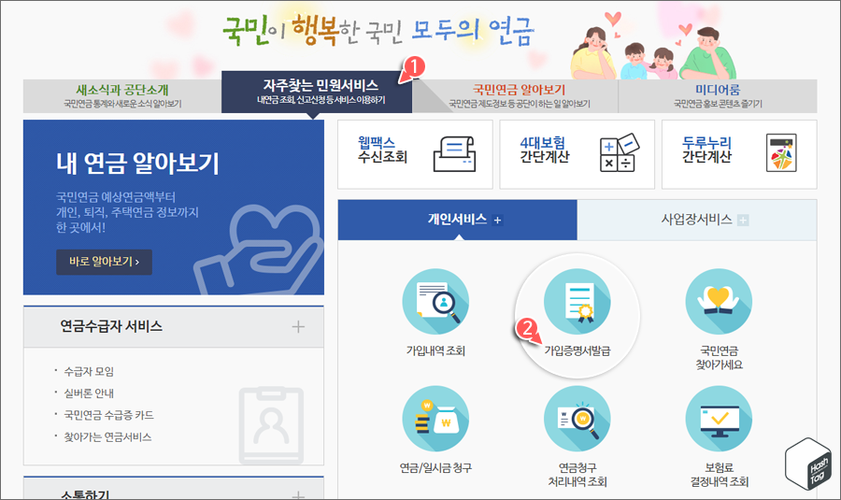Select the 개인서비스 tab
The width and height of the screenshot is (841, 500).
[458, 220]
